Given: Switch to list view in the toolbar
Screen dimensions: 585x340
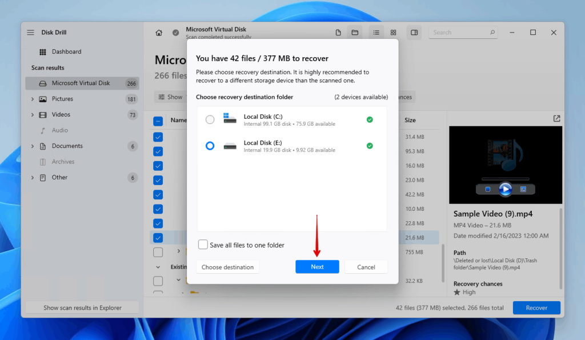Looking at the screenshot, I should 376,33.
